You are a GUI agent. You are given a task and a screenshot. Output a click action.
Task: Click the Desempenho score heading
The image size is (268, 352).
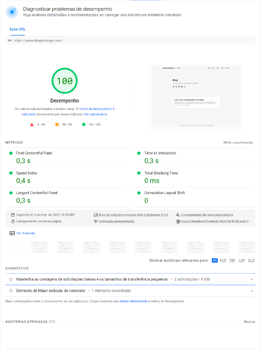65,101
